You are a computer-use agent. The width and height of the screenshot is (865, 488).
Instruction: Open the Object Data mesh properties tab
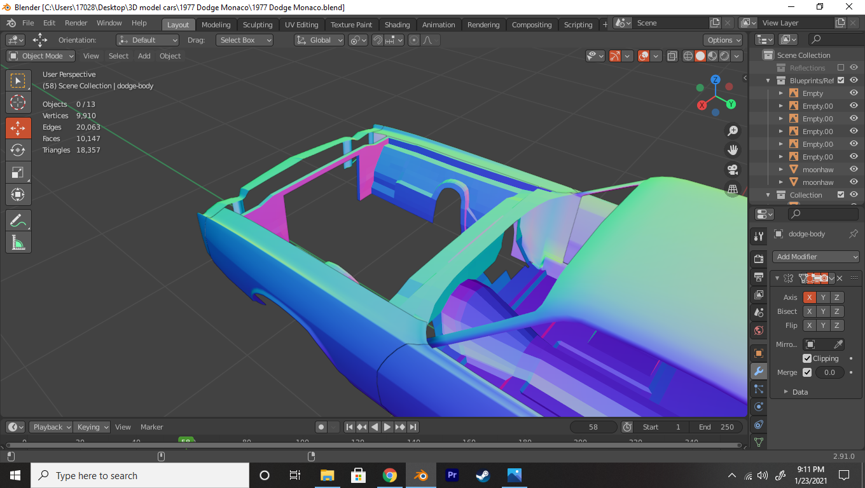pos(758,441)
